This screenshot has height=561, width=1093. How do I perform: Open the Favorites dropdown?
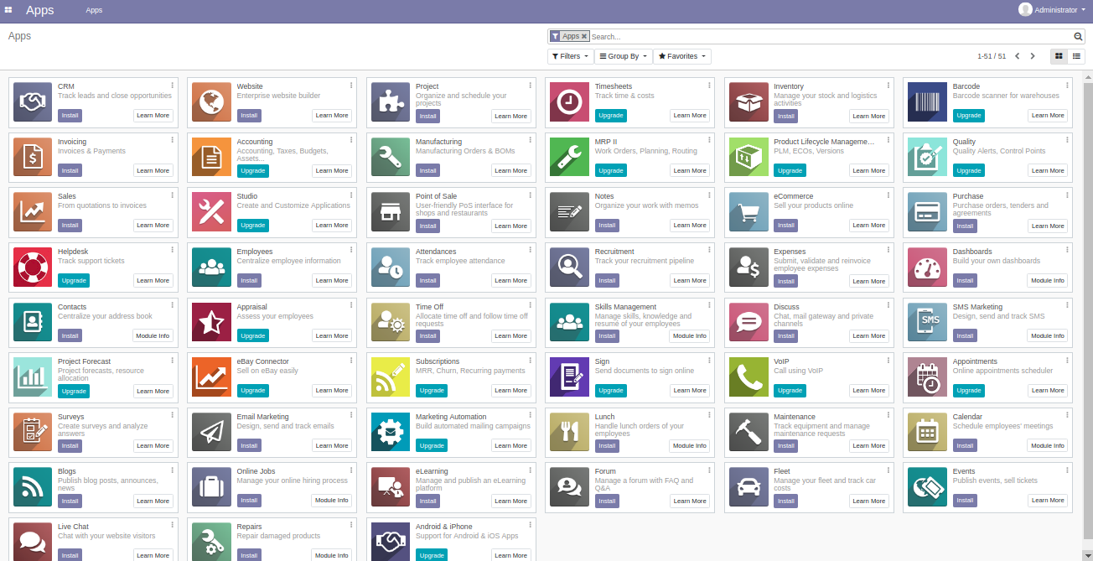(x=682, y=56)
